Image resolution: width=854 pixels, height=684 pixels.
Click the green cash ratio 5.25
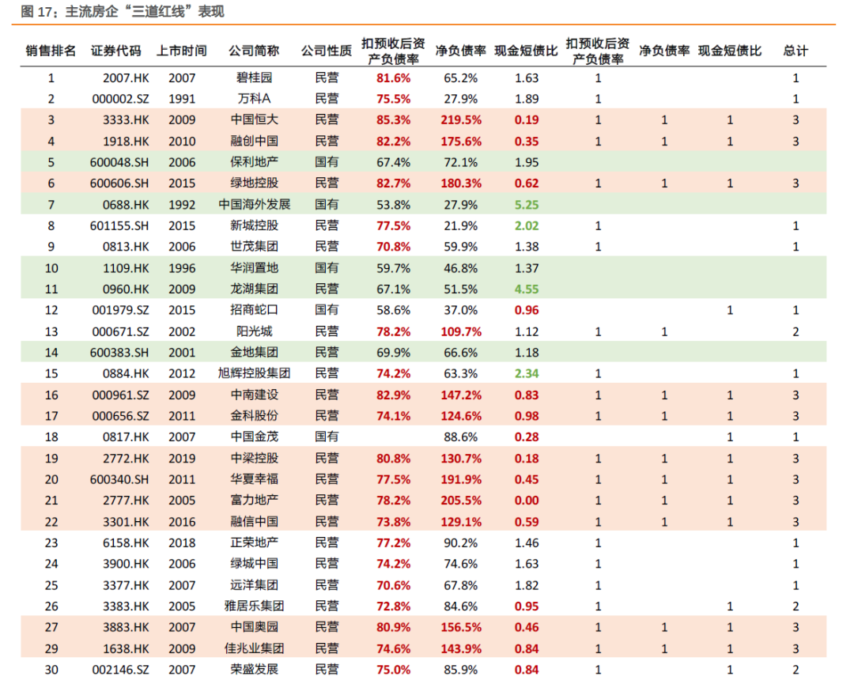527,206
